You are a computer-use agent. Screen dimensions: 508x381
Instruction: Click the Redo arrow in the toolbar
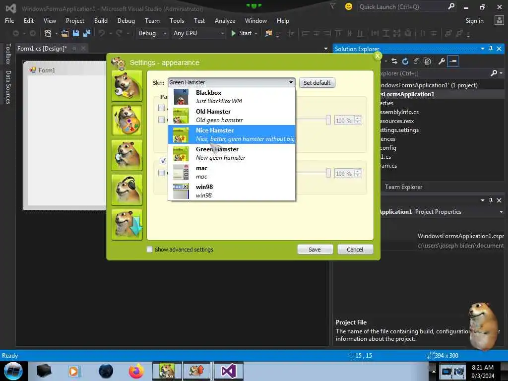pyautogui.click(x=119, y=33)
